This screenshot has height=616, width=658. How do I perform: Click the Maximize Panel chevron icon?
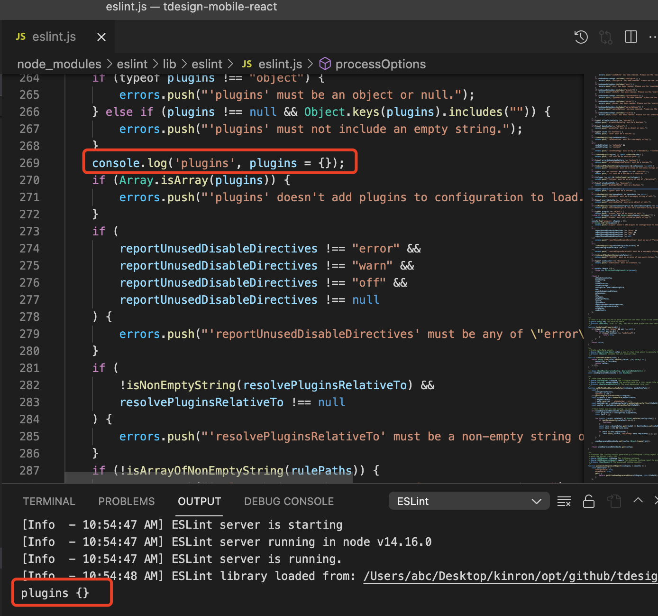(638, 500)
